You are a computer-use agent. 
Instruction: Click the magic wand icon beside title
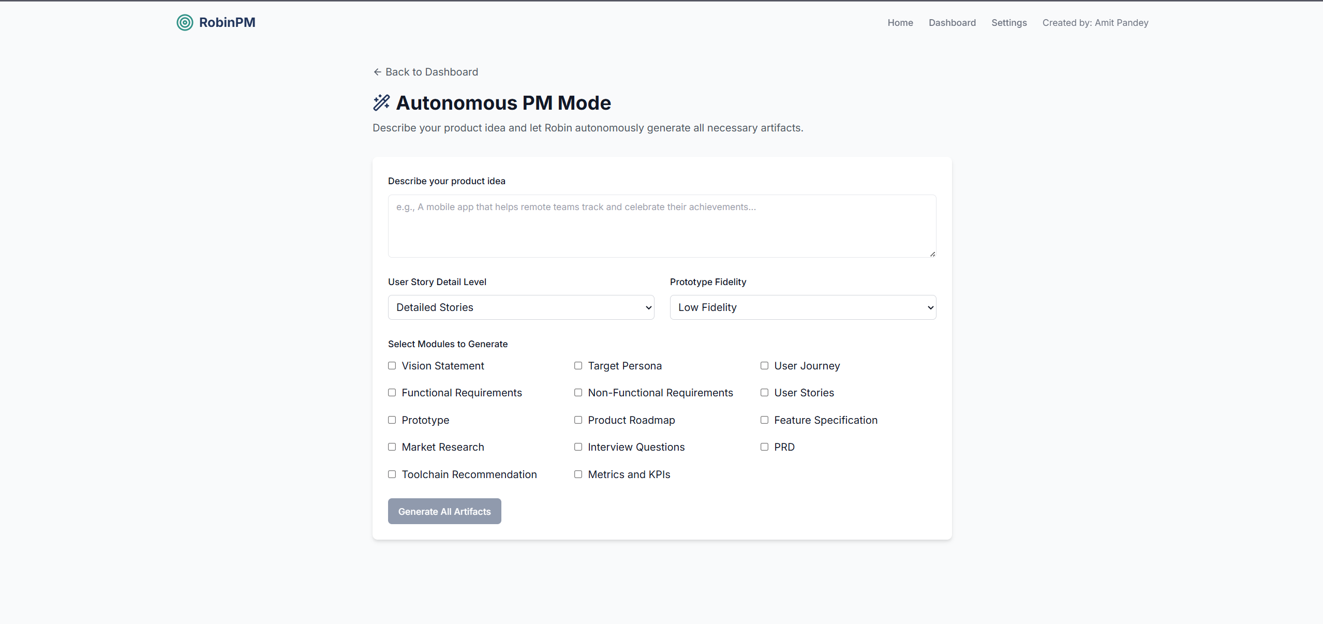381,102
